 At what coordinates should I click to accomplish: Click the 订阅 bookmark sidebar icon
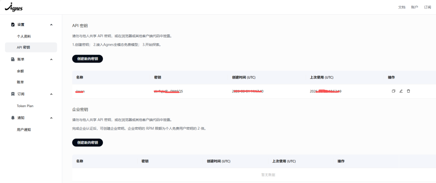[x=13, y=94]
